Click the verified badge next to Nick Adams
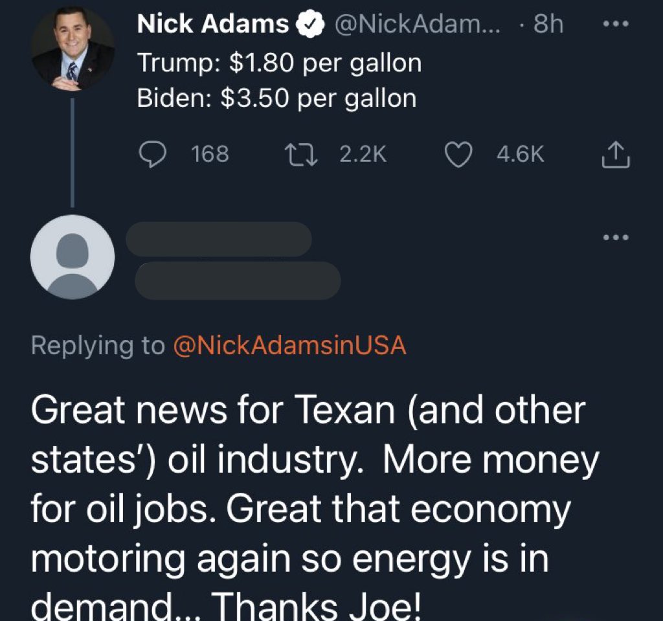Image resolution: width=663 pixels, height=621 pixels. click(x=310, y=24)
